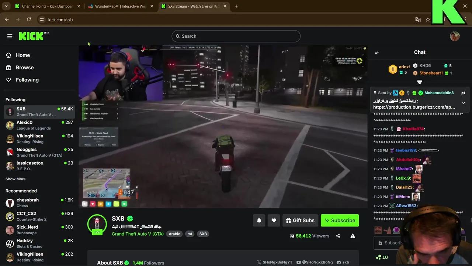Expand Following list with Show More
Viewport: 472px width, 266px height.
[15, 179]
